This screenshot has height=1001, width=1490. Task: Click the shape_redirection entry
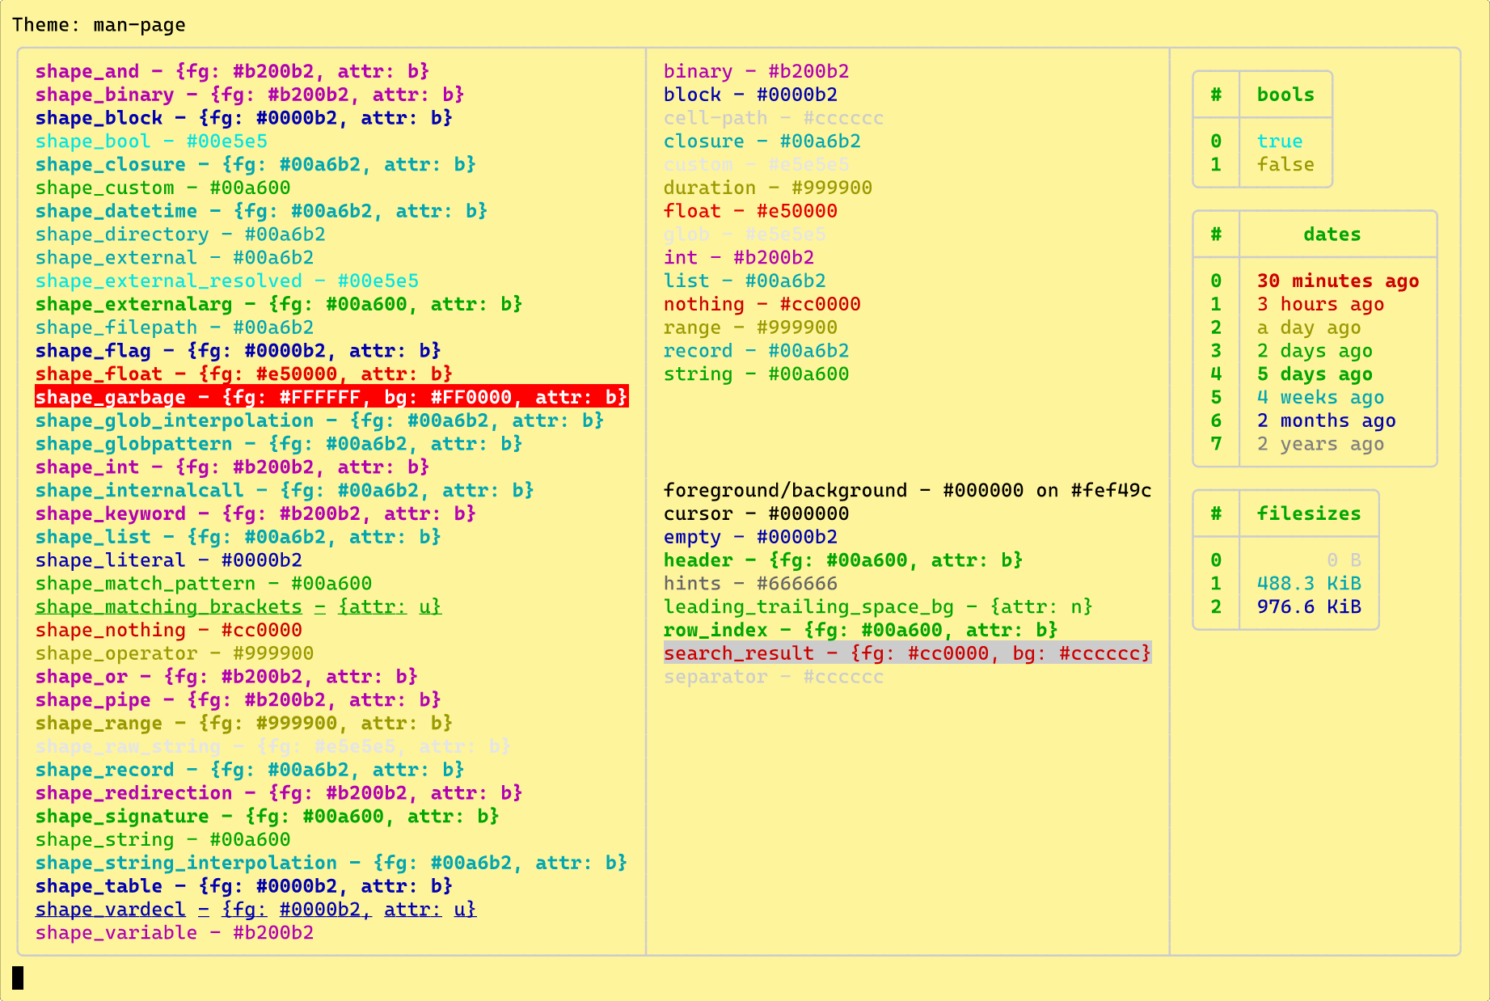[279, 793]
